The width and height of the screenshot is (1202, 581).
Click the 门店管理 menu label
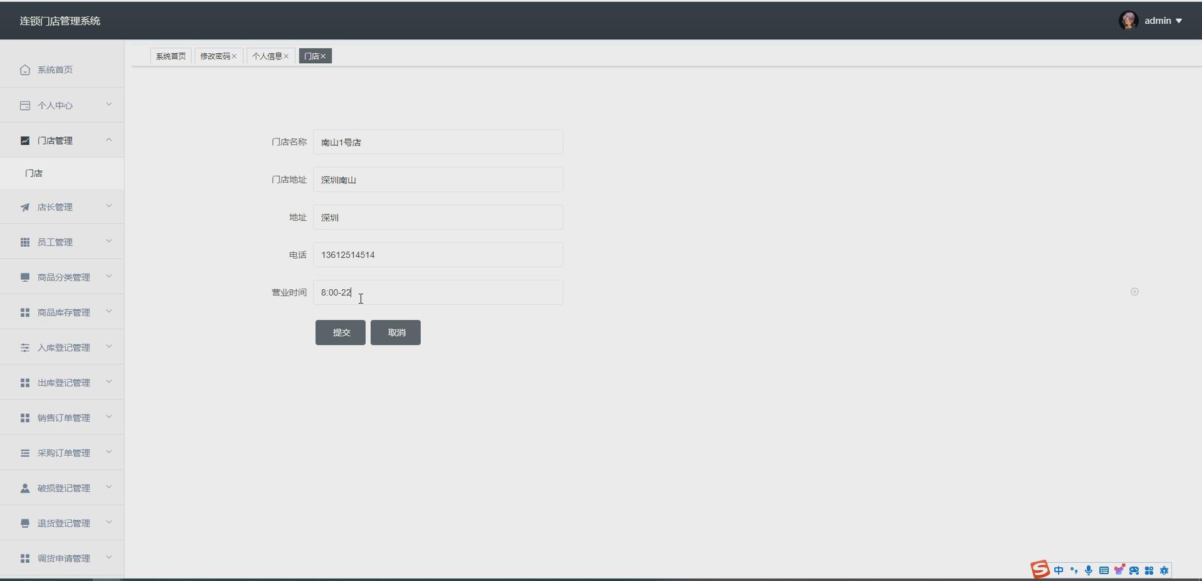[55, 141]
